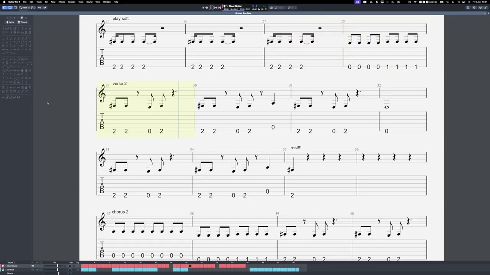
Task: Open the Section menu
Action: pyautogui.click(x=72, y=2)
